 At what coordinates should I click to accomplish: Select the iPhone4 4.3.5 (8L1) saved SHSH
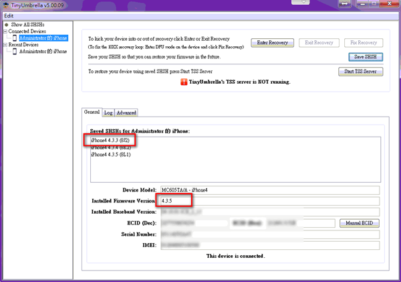pos(110,155)
